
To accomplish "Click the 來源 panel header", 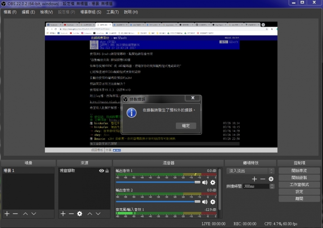I will [84, 163].
